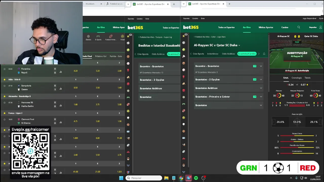
Task: Select badminton shuttlecock icon in Al-Rayyan window sidebar
Action: (x=184, y=56)
